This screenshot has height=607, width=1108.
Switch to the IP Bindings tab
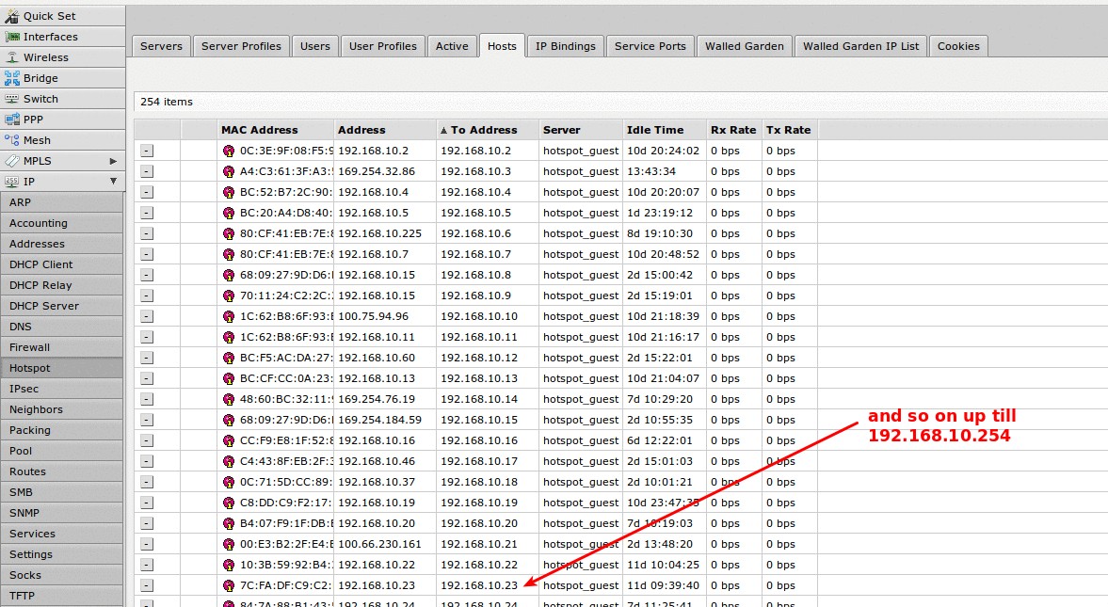566,46
